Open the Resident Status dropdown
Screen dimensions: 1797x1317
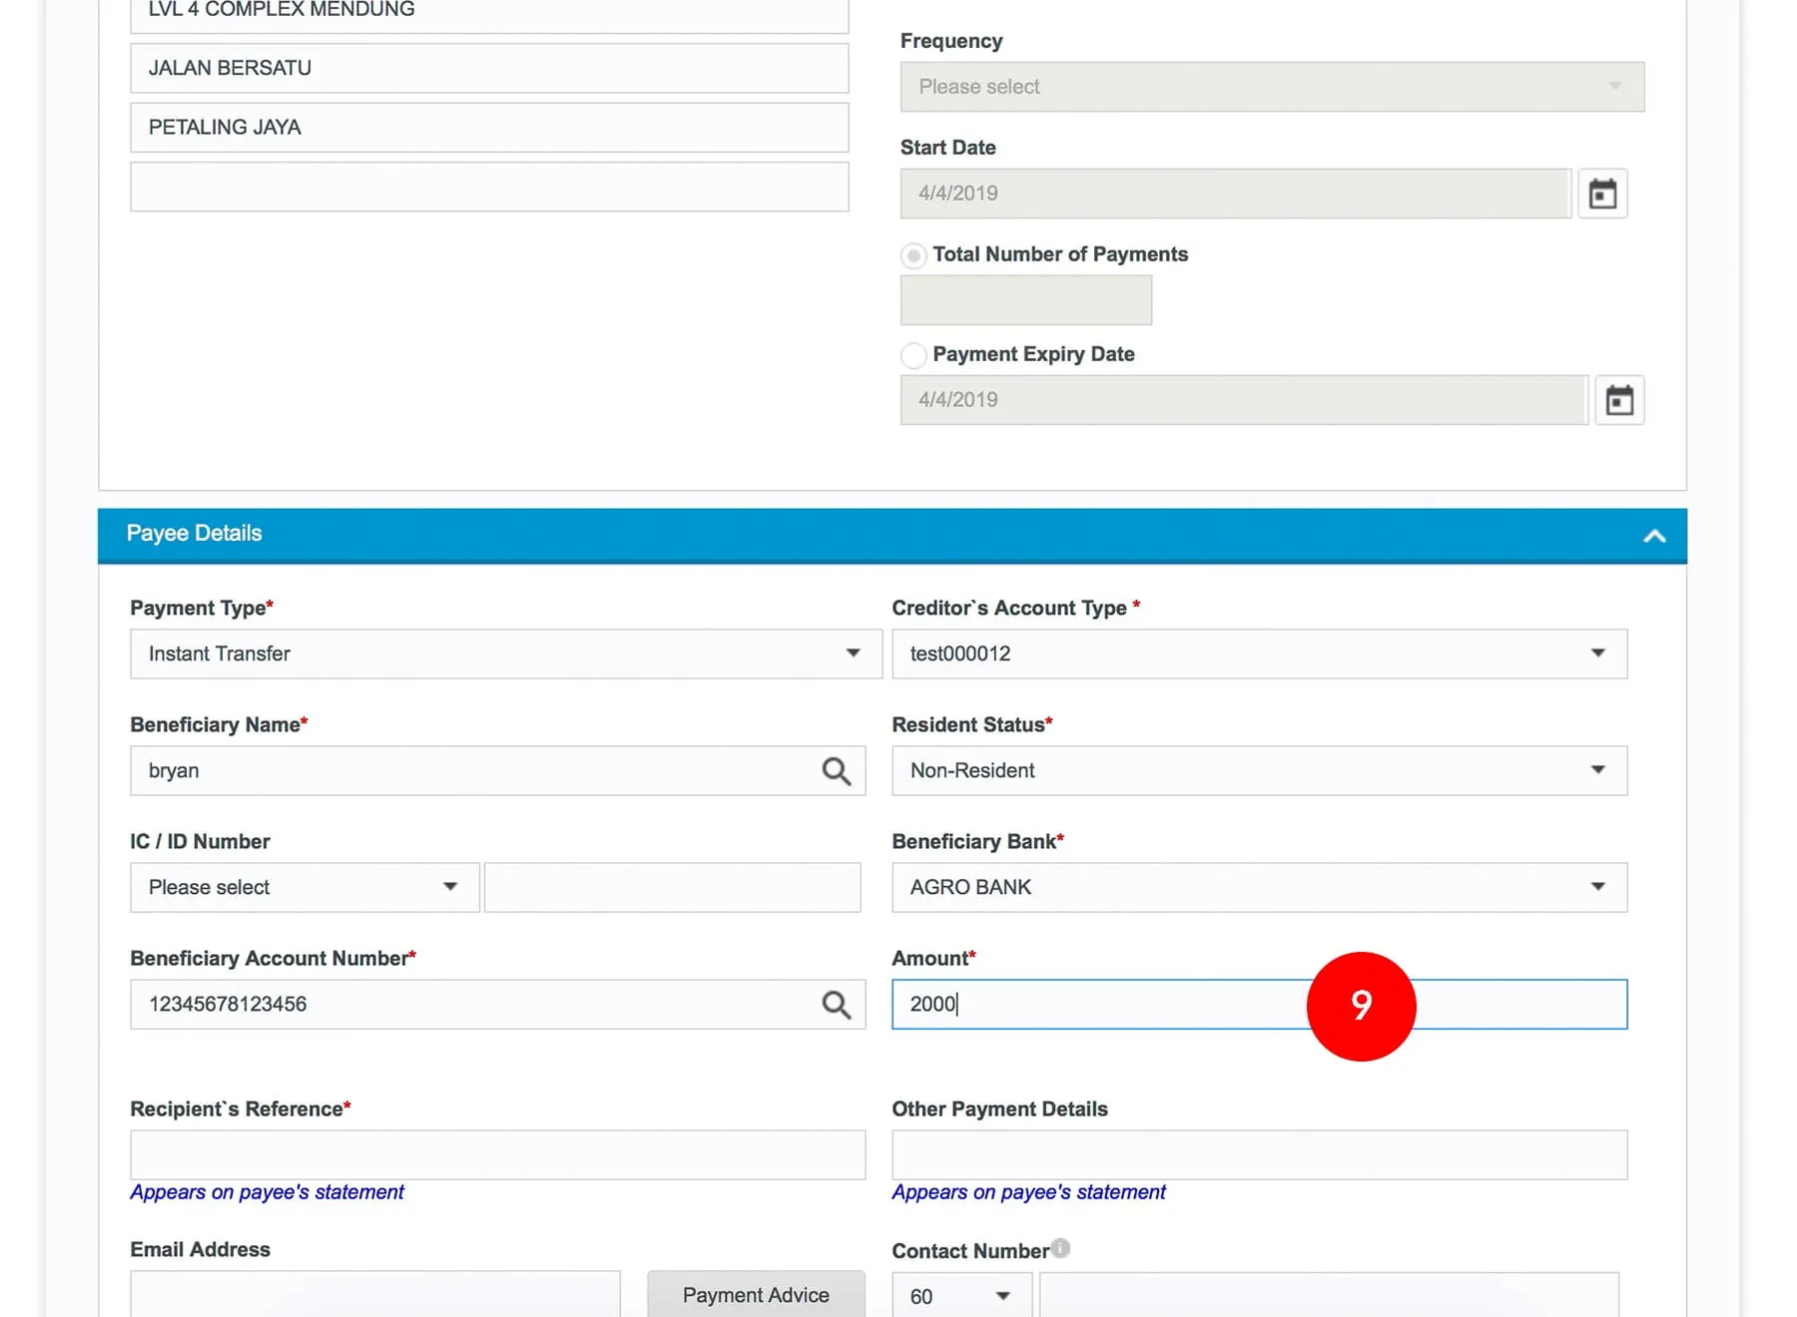[1258, 770]
